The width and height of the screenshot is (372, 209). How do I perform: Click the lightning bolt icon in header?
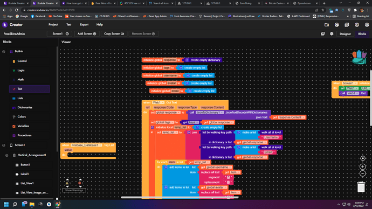coord(357,25)
